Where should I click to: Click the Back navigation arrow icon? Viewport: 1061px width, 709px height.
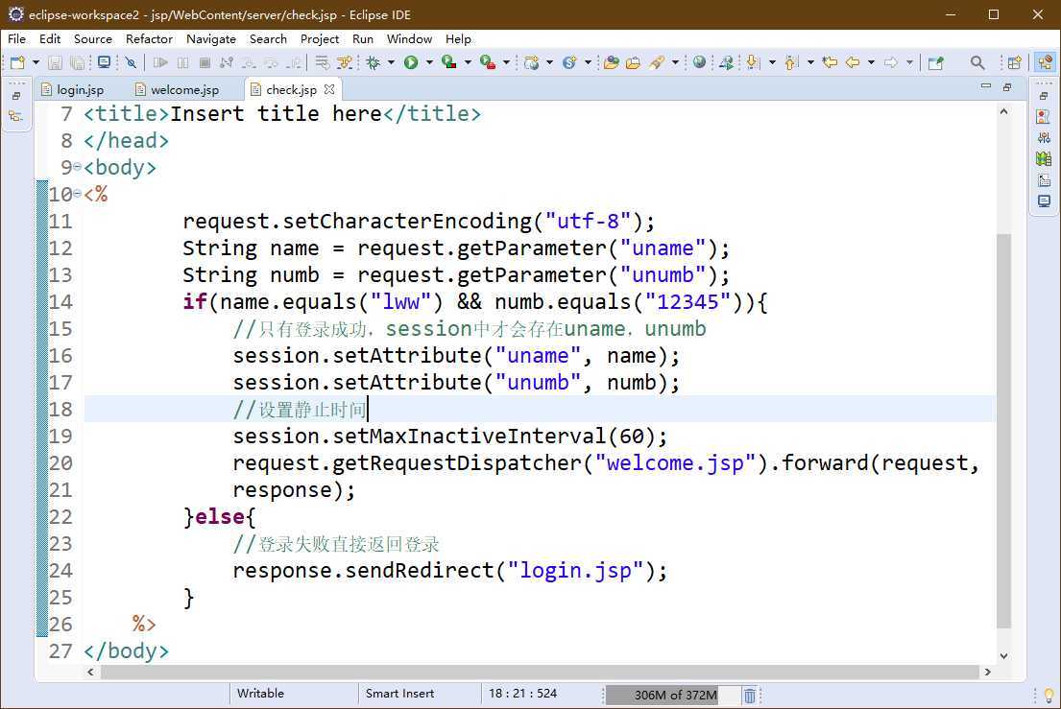853,63
